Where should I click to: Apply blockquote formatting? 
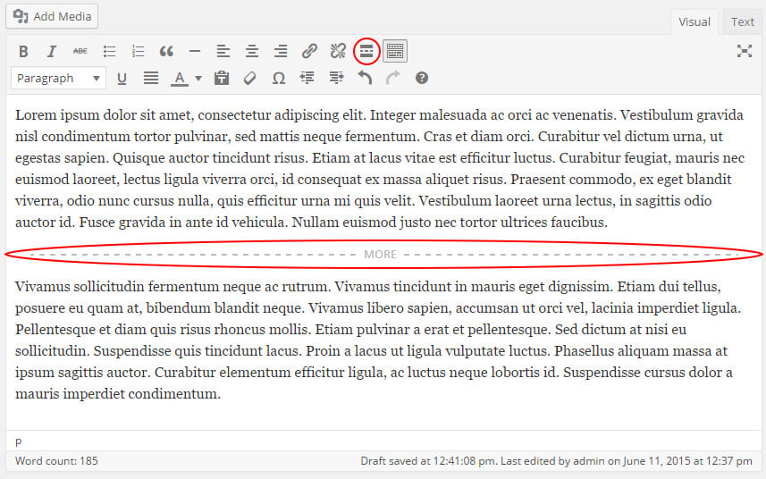click(x=166, y=51)
